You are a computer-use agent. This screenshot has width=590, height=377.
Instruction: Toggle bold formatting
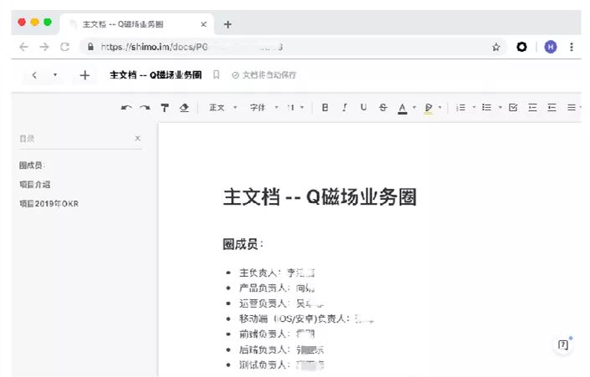tap(325, 108)
